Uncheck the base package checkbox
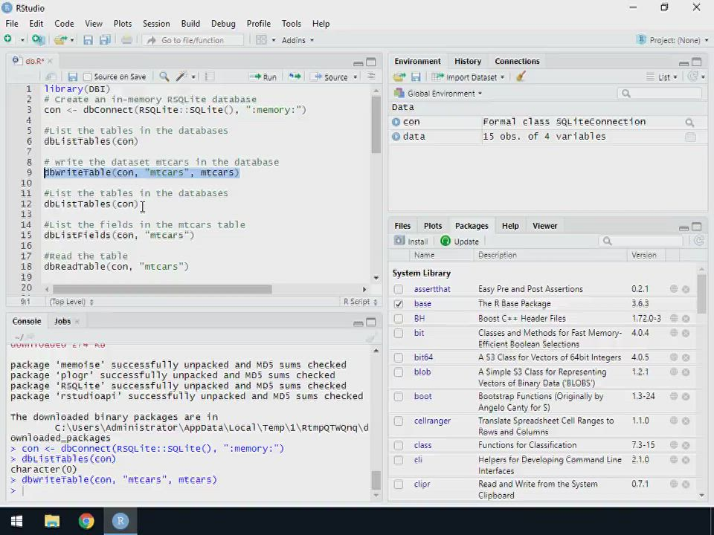 (399, 304)
